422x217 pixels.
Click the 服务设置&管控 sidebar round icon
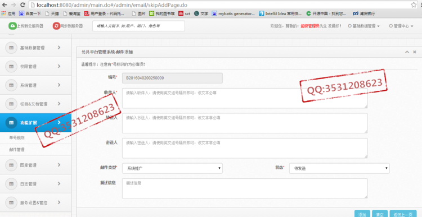click(x=11, y=202)
